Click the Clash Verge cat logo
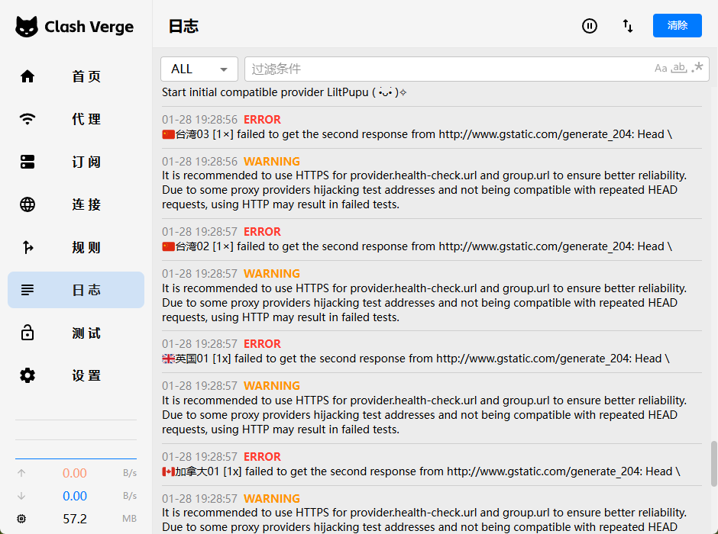The height and width of the screenshot is (534, 718). [27, 27]
